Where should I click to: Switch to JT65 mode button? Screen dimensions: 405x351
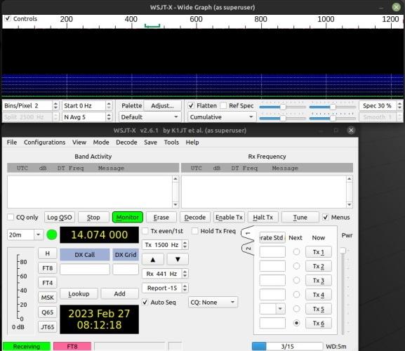click(48, 327)
